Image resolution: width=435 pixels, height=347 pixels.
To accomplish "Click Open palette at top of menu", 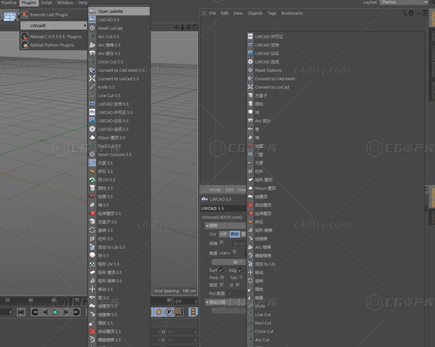I will pos(119,11).
